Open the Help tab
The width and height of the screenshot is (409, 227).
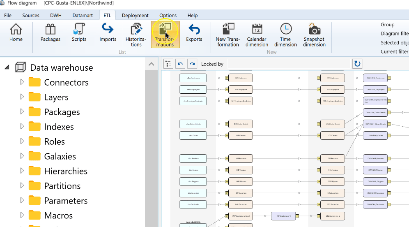(193, 15)
